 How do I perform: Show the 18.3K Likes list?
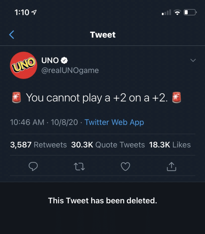coord(170,145)
